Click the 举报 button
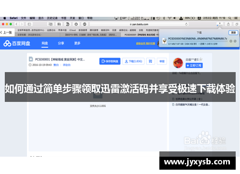The height and width of the screenshot is (174, 240). click(x=162, y=61)
